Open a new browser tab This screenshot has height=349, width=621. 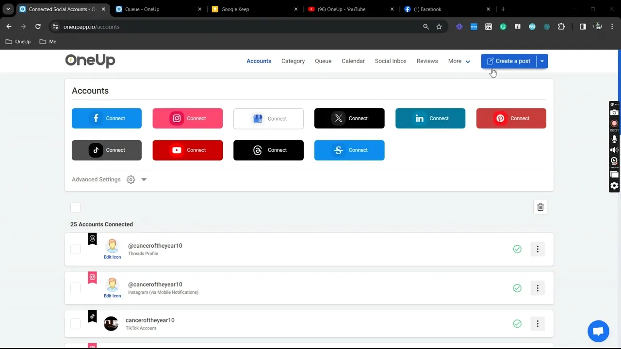point(503,9)
